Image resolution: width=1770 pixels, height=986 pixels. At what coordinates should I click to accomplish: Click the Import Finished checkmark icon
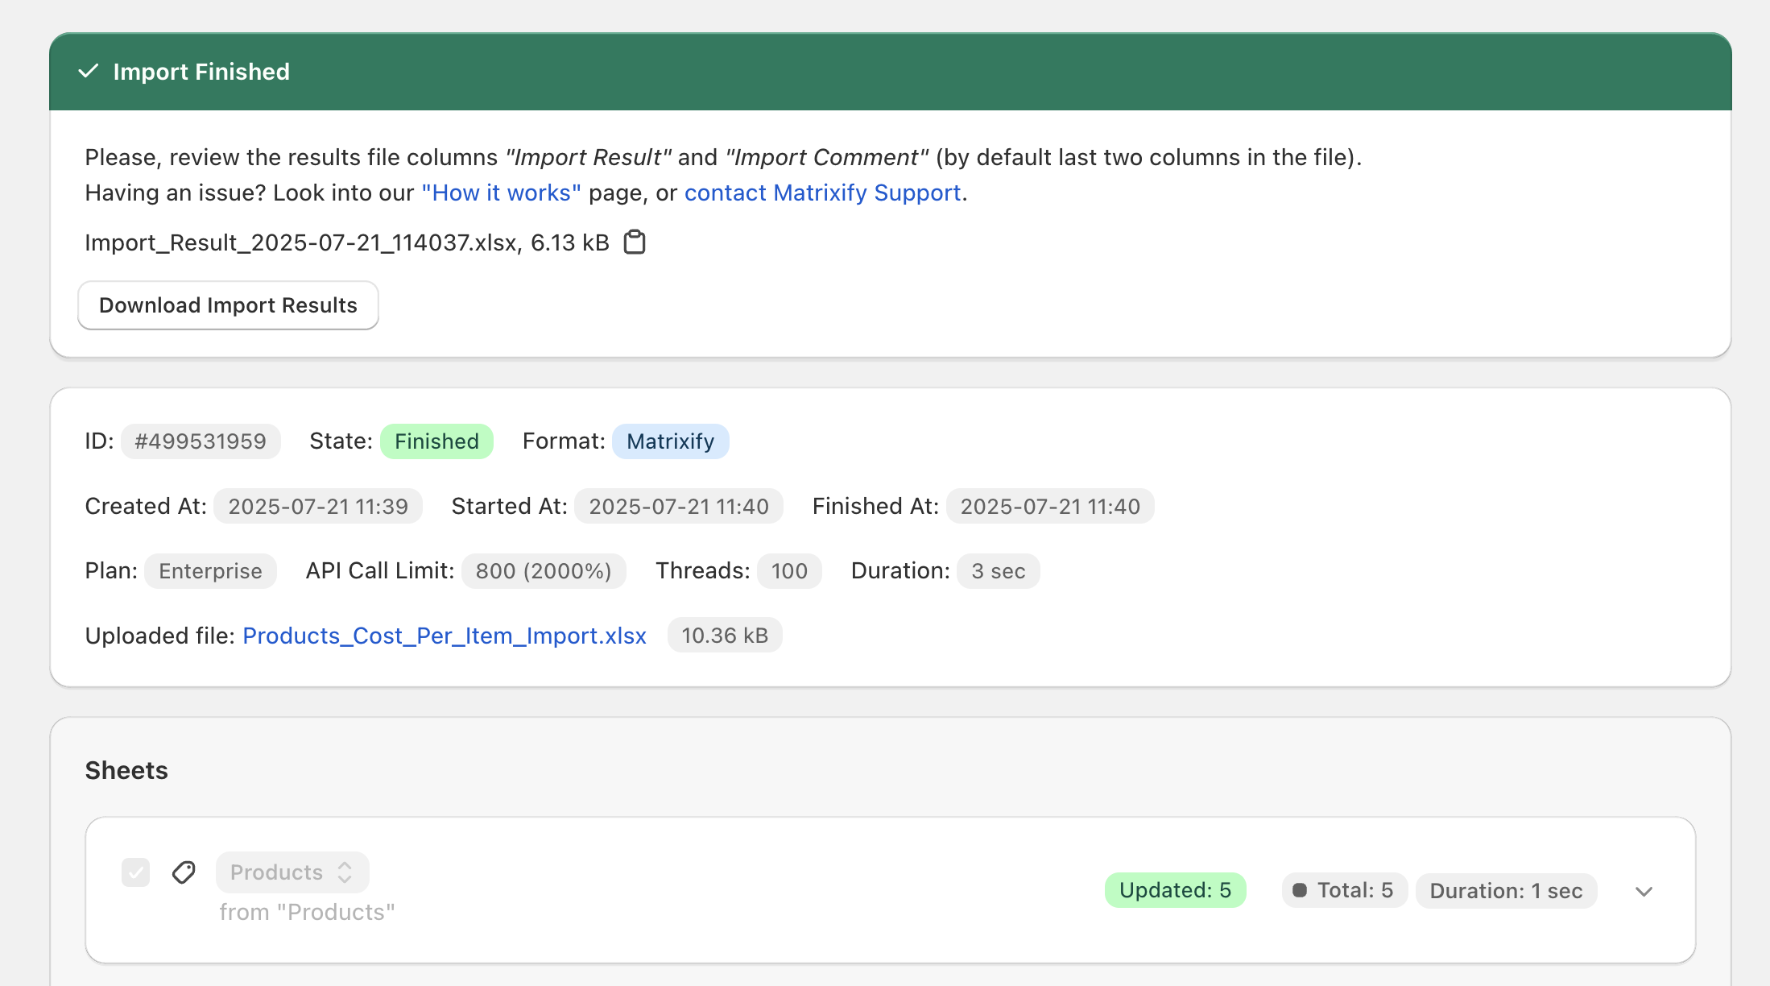(88, 72)
